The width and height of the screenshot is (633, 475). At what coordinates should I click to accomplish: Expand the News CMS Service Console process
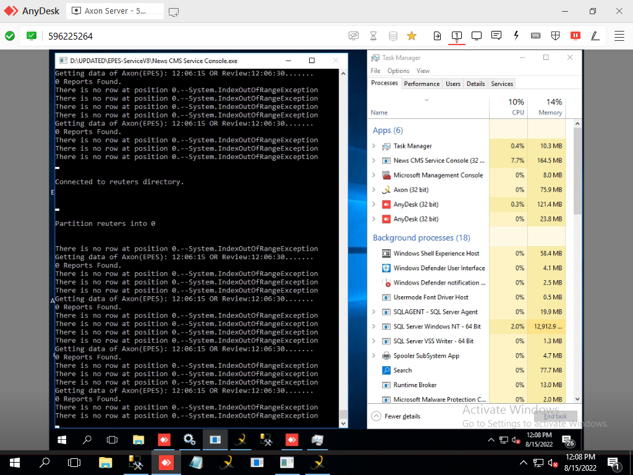coord(374,161)
